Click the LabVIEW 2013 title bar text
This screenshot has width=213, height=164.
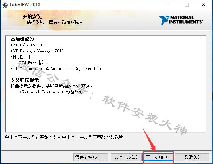point(25,5)
